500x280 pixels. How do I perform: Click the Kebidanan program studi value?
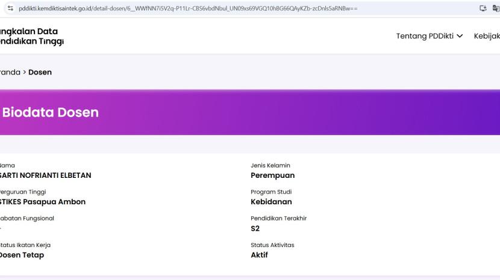(271, 202)
